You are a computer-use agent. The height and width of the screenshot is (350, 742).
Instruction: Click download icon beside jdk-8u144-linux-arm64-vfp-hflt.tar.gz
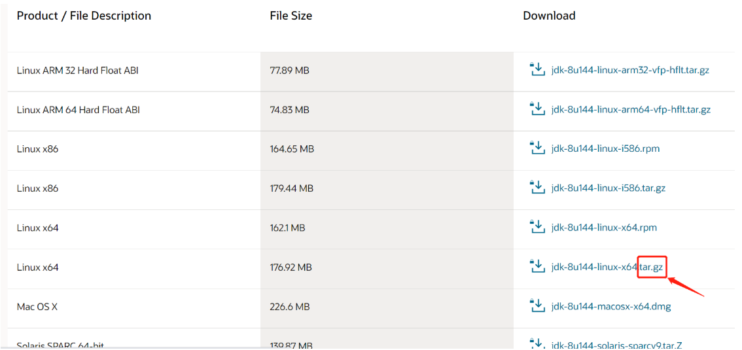(537, 109)
